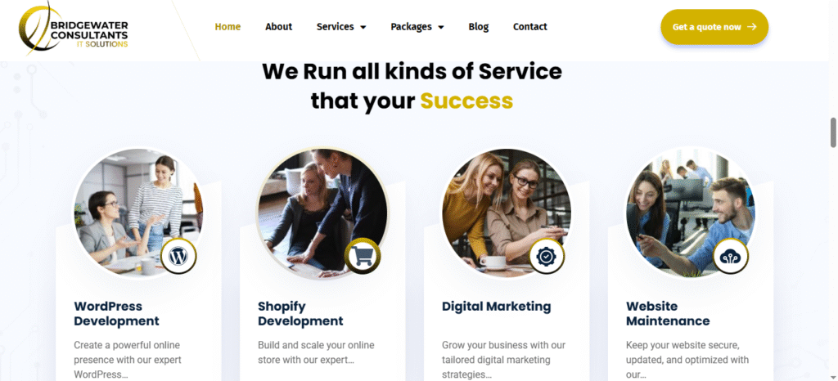Click the cloud icon on Website Maintenance card
Viewport: 838px width, 381px height.
[731, 256]
